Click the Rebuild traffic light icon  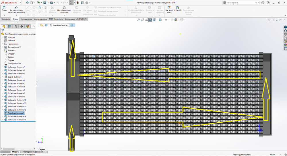(77, 3)
